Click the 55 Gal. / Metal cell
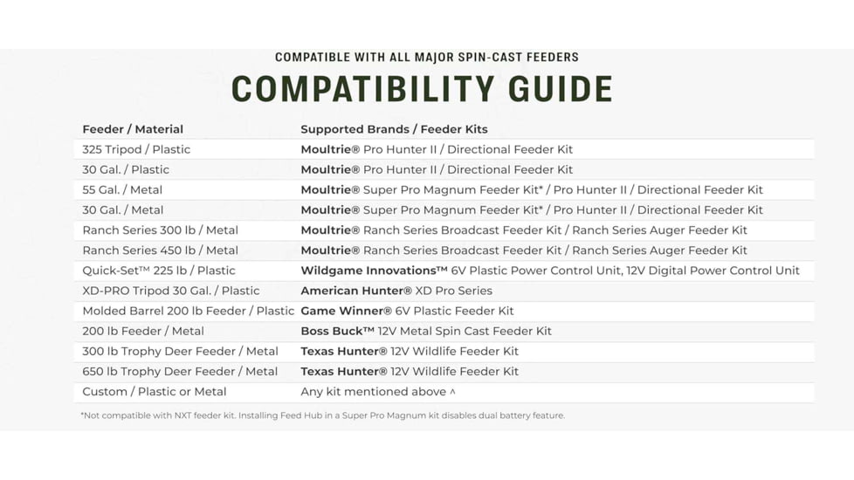 pos(122,189)
